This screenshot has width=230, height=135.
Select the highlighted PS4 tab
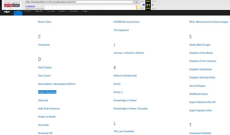[18, 11]
